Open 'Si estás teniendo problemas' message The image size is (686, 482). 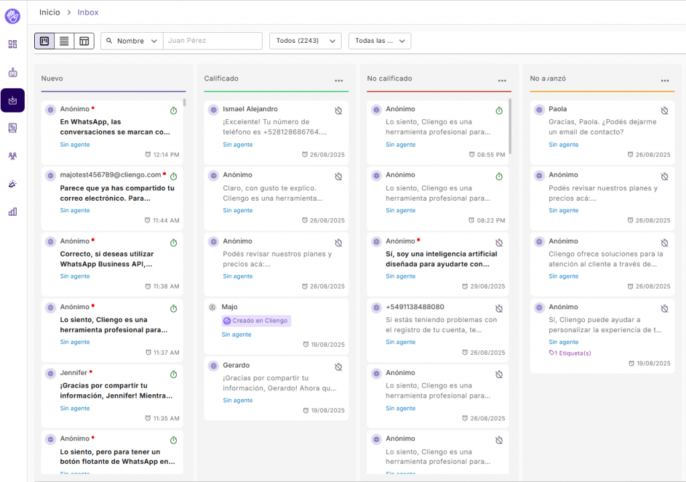[x=441, y=325]
